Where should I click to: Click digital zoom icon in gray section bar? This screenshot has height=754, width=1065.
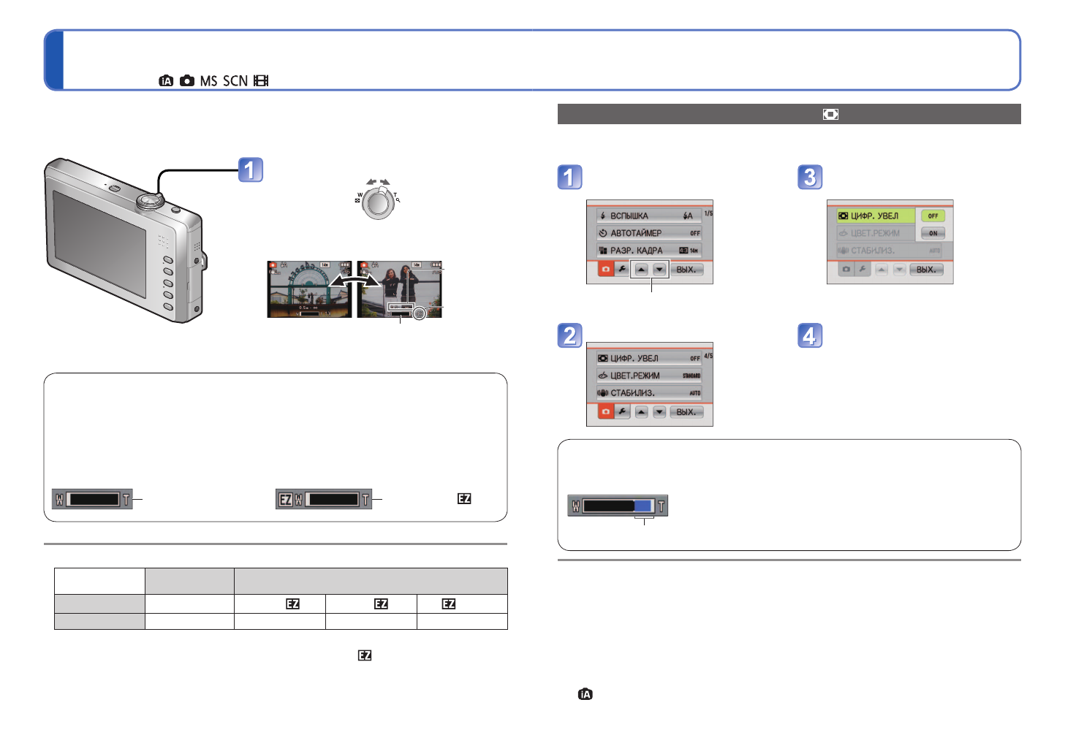tap(830, 115)
